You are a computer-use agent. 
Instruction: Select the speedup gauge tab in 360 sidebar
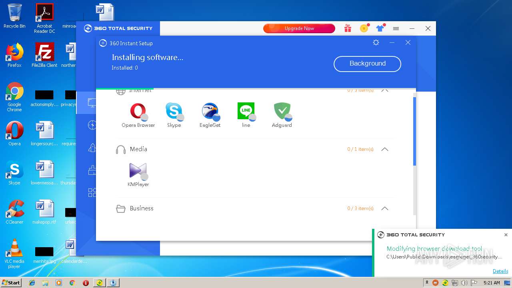(x=92, y=125)
